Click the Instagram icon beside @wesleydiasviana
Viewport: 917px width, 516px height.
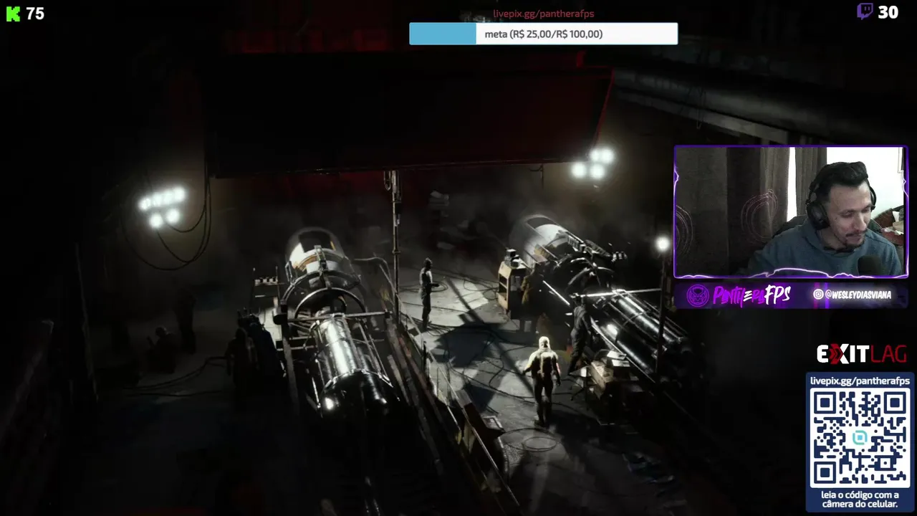817,295
